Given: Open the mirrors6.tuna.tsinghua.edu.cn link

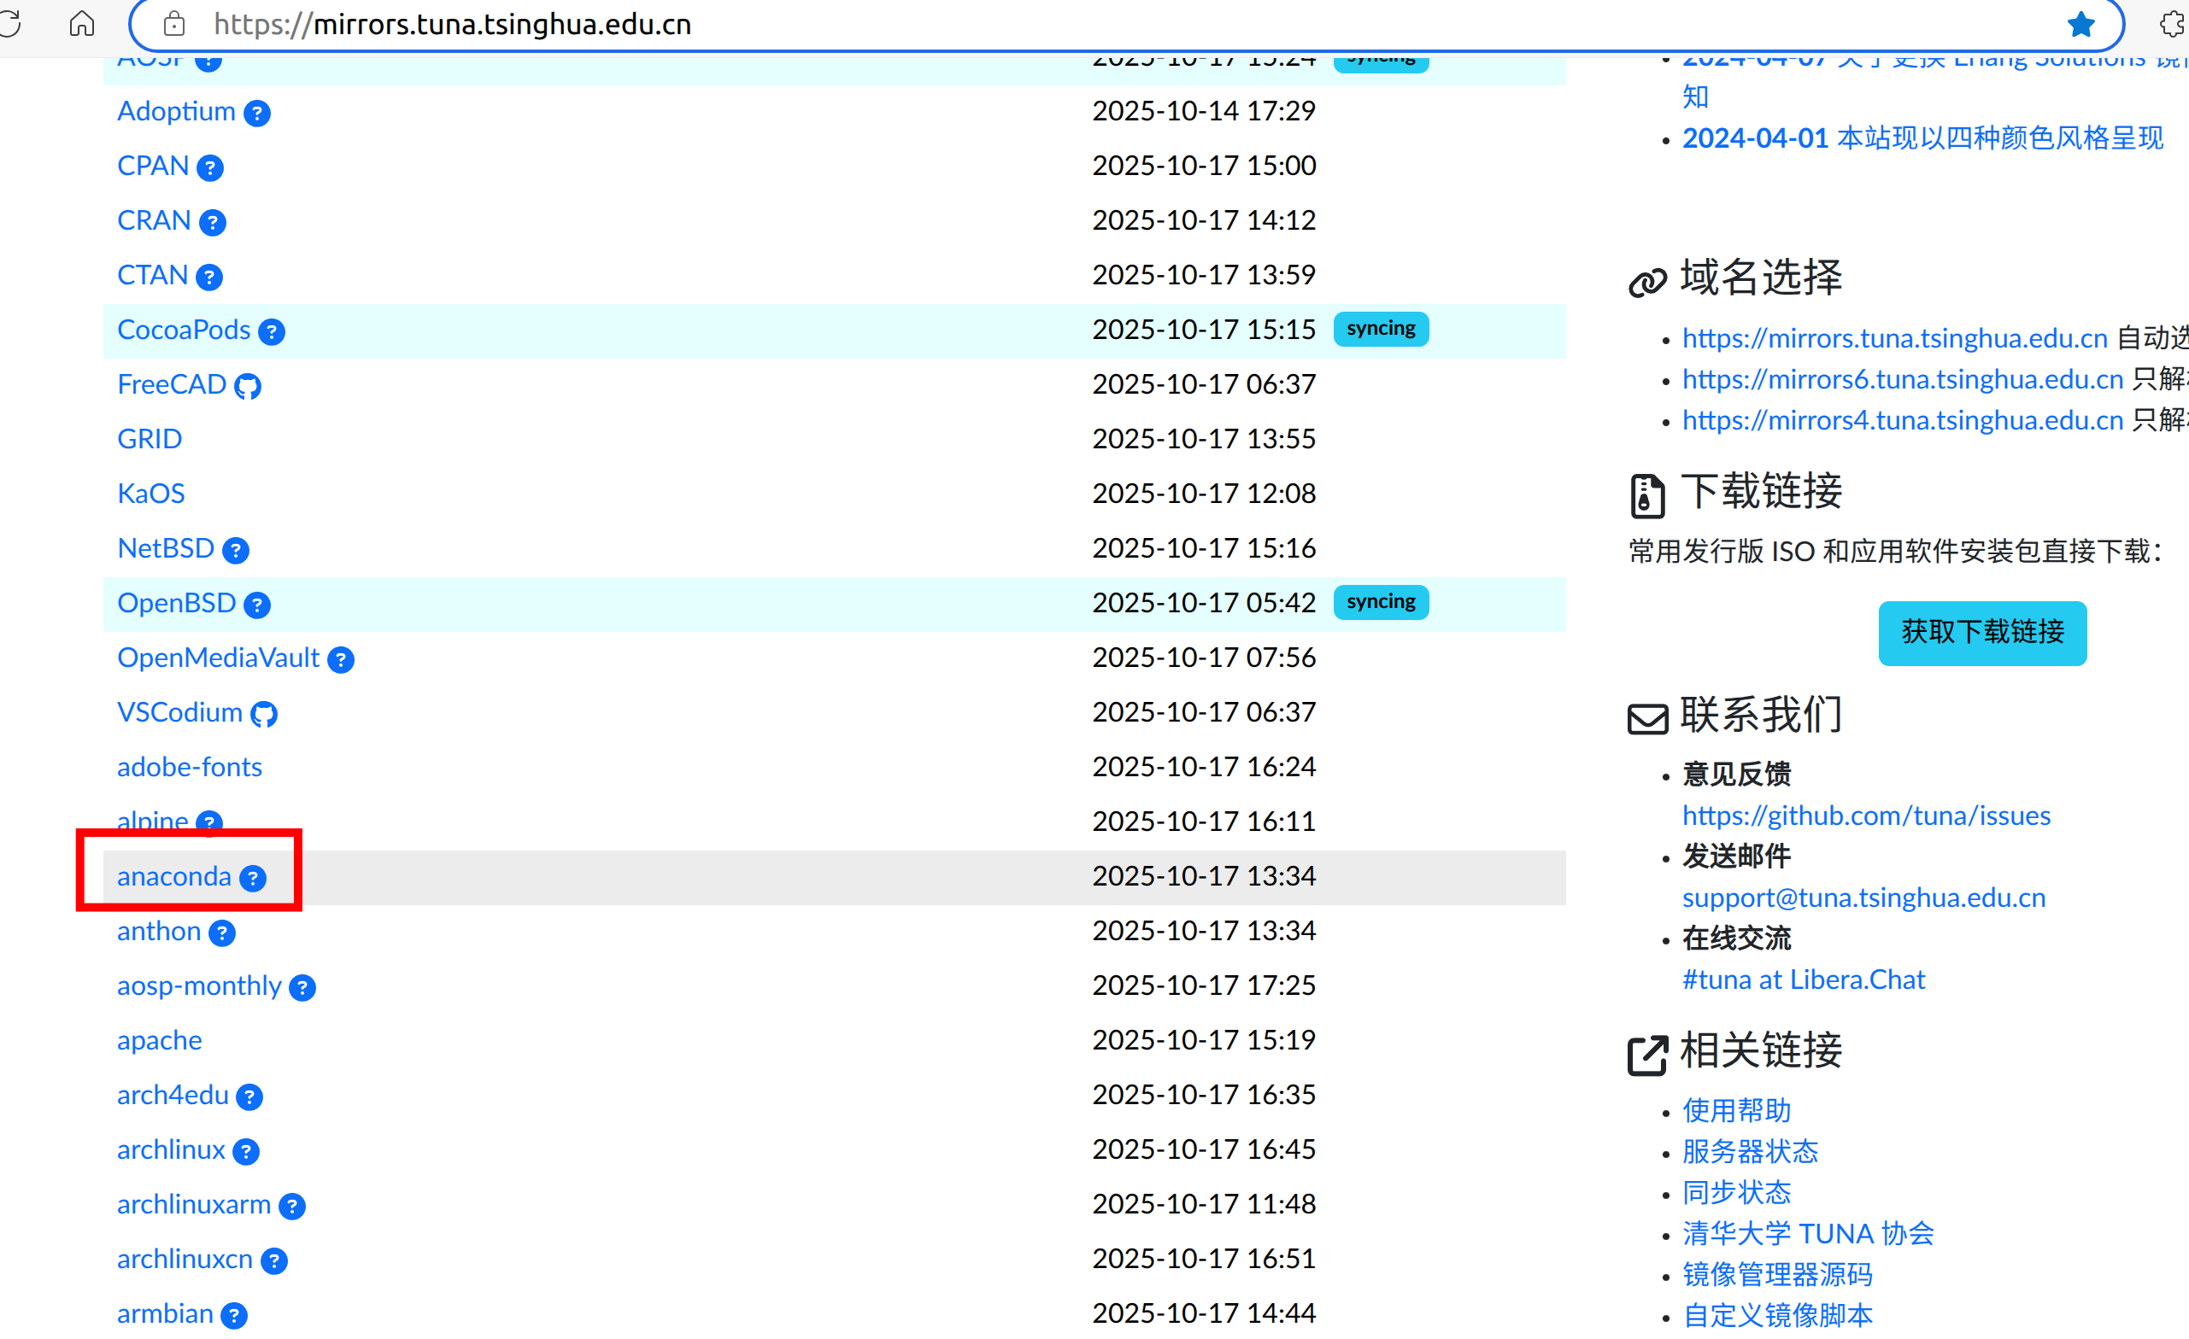Looking at the screenshot, I should click(x=1902, y=379).
